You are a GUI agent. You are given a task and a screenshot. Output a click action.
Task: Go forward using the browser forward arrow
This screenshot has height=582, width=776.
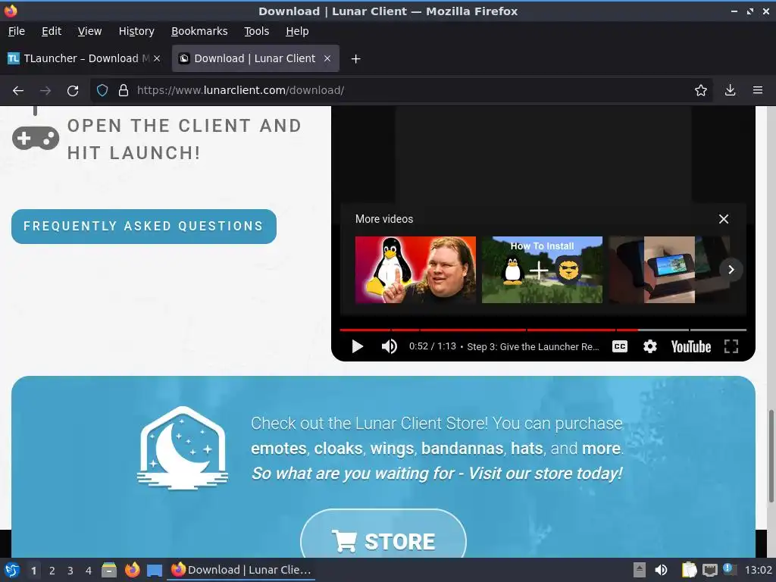tap(45, 91)
